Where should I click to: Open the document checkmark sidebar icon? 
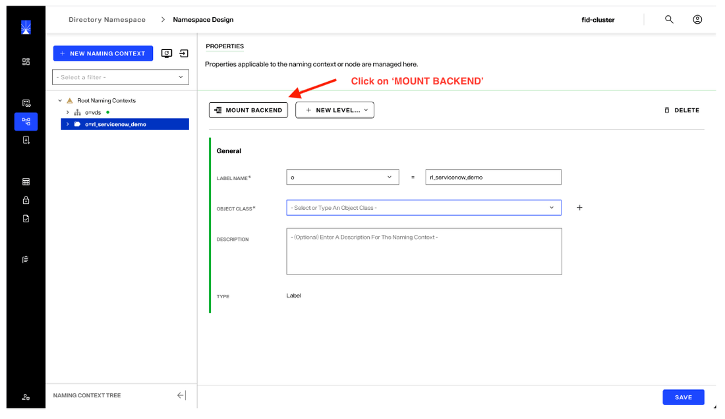coord(26,218)
